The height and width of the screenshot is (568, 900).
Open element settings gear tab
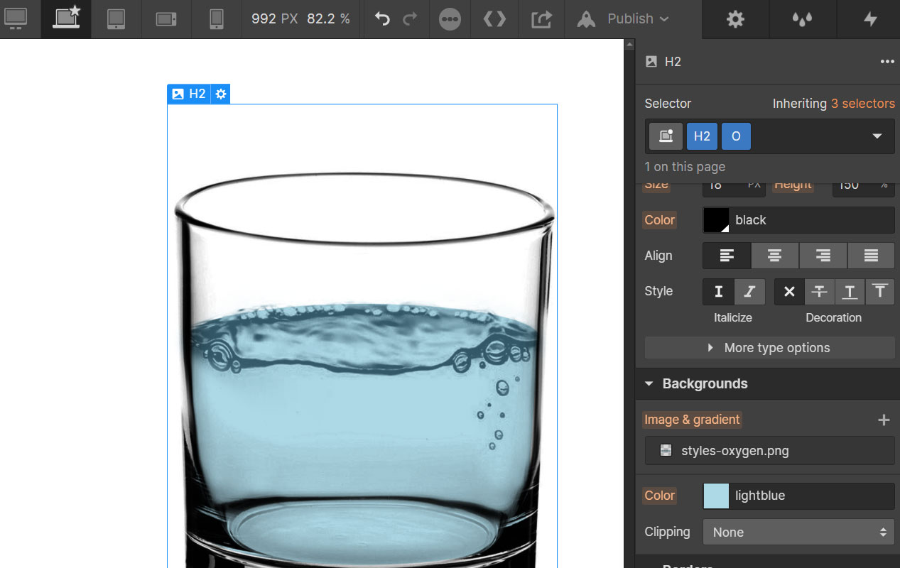click(x=735, y=19)
